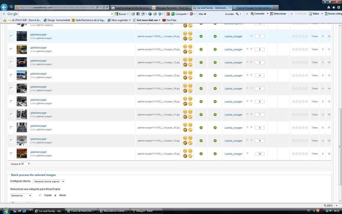The width and height of the screenshot is (342, 214).
Task: Click the thumbnail image for Voyager_03.jpg
Action: [x=22, y=49]
